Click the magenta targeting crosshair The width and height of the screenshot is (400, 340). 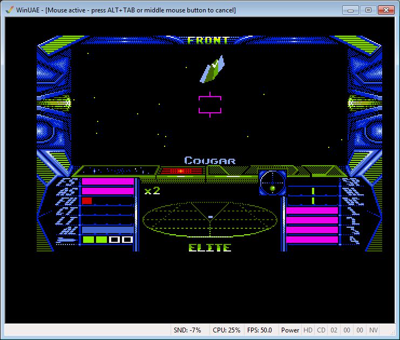point(210,105)
